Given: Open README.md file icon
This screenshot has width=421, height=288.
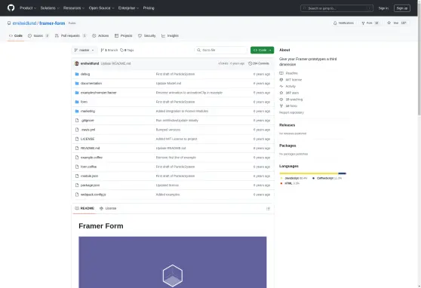Looking at the screenshot, I should [x=77, y=149].
